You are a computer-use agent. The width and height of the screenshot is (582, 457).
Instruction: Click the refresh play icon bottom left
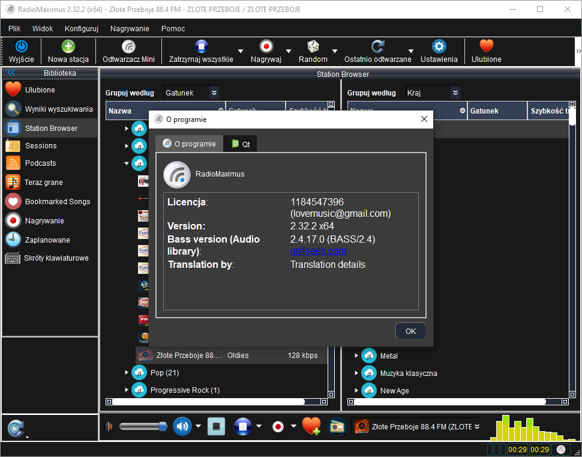pos(16,428)
